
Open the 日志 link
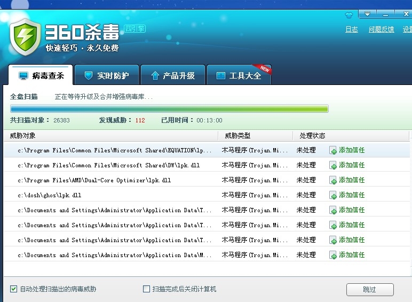[x=352, y=29]
